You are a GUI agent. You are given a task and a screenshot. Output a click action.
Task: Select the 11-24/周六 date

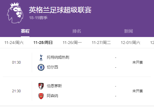point(14,43)
